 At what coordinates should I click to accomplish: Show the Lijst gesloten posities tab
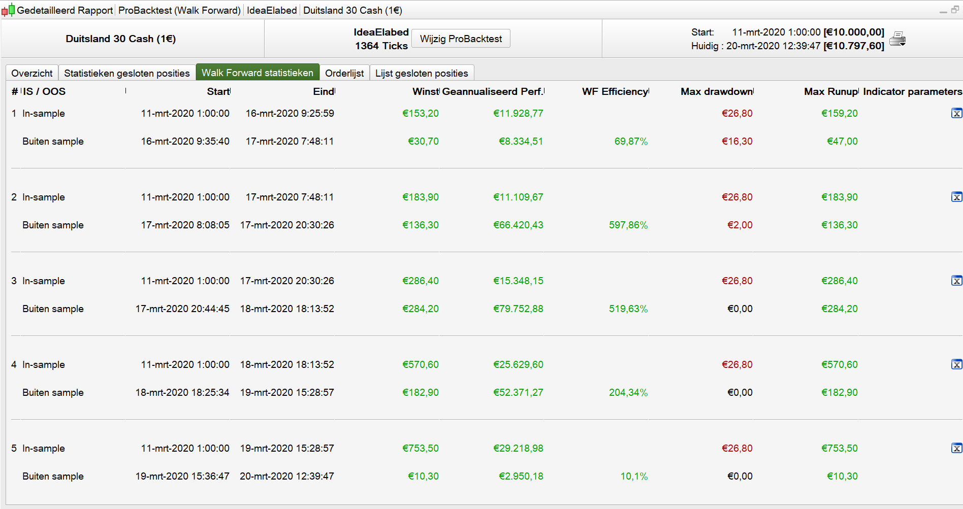(422, 73)
